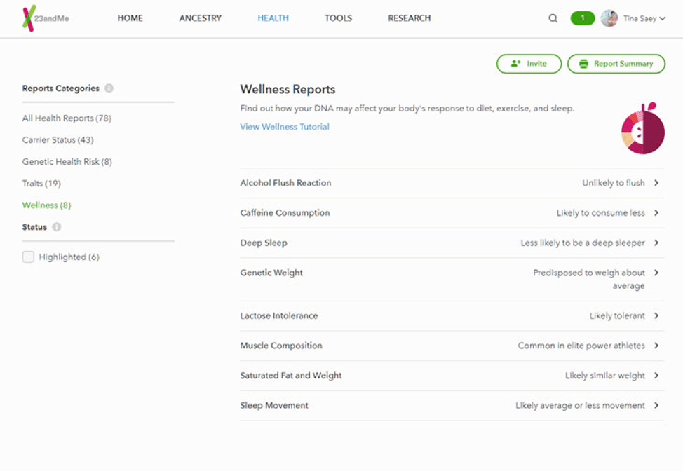This screenshot has height=471, width=683.
Task: Expand the Alcohol Flush Reaction chevron
Action: coord(656,183)
